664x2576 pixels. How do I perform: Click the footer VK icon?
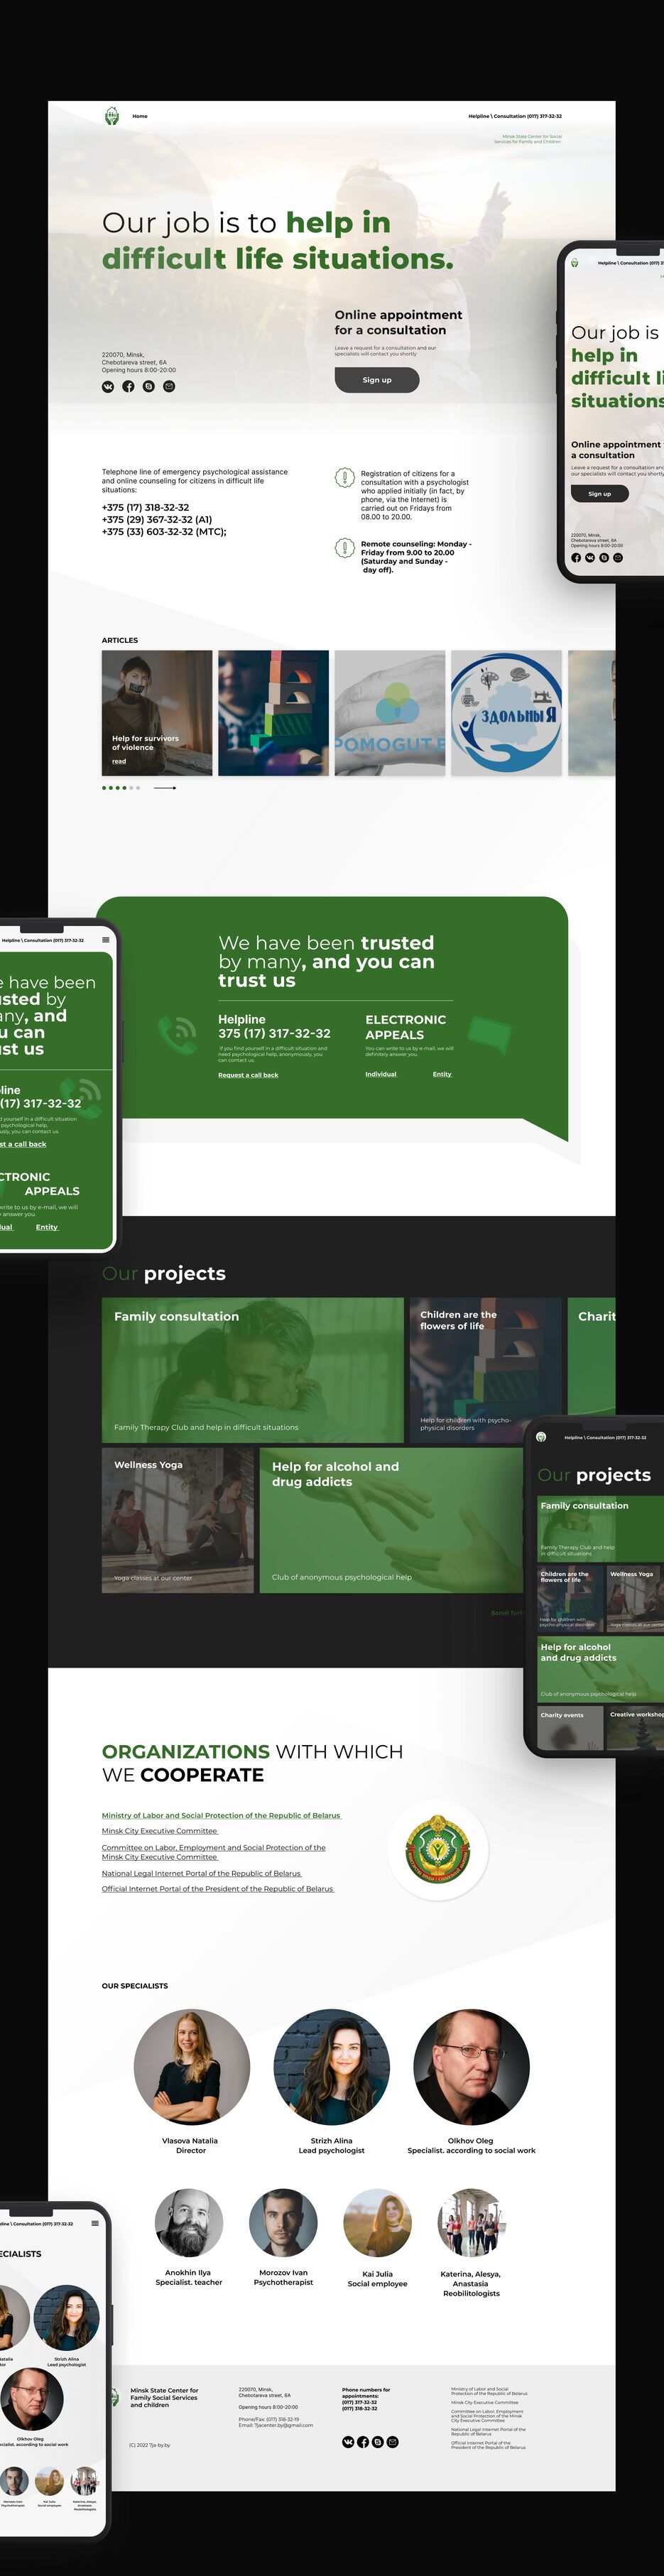pos(348,2441)
